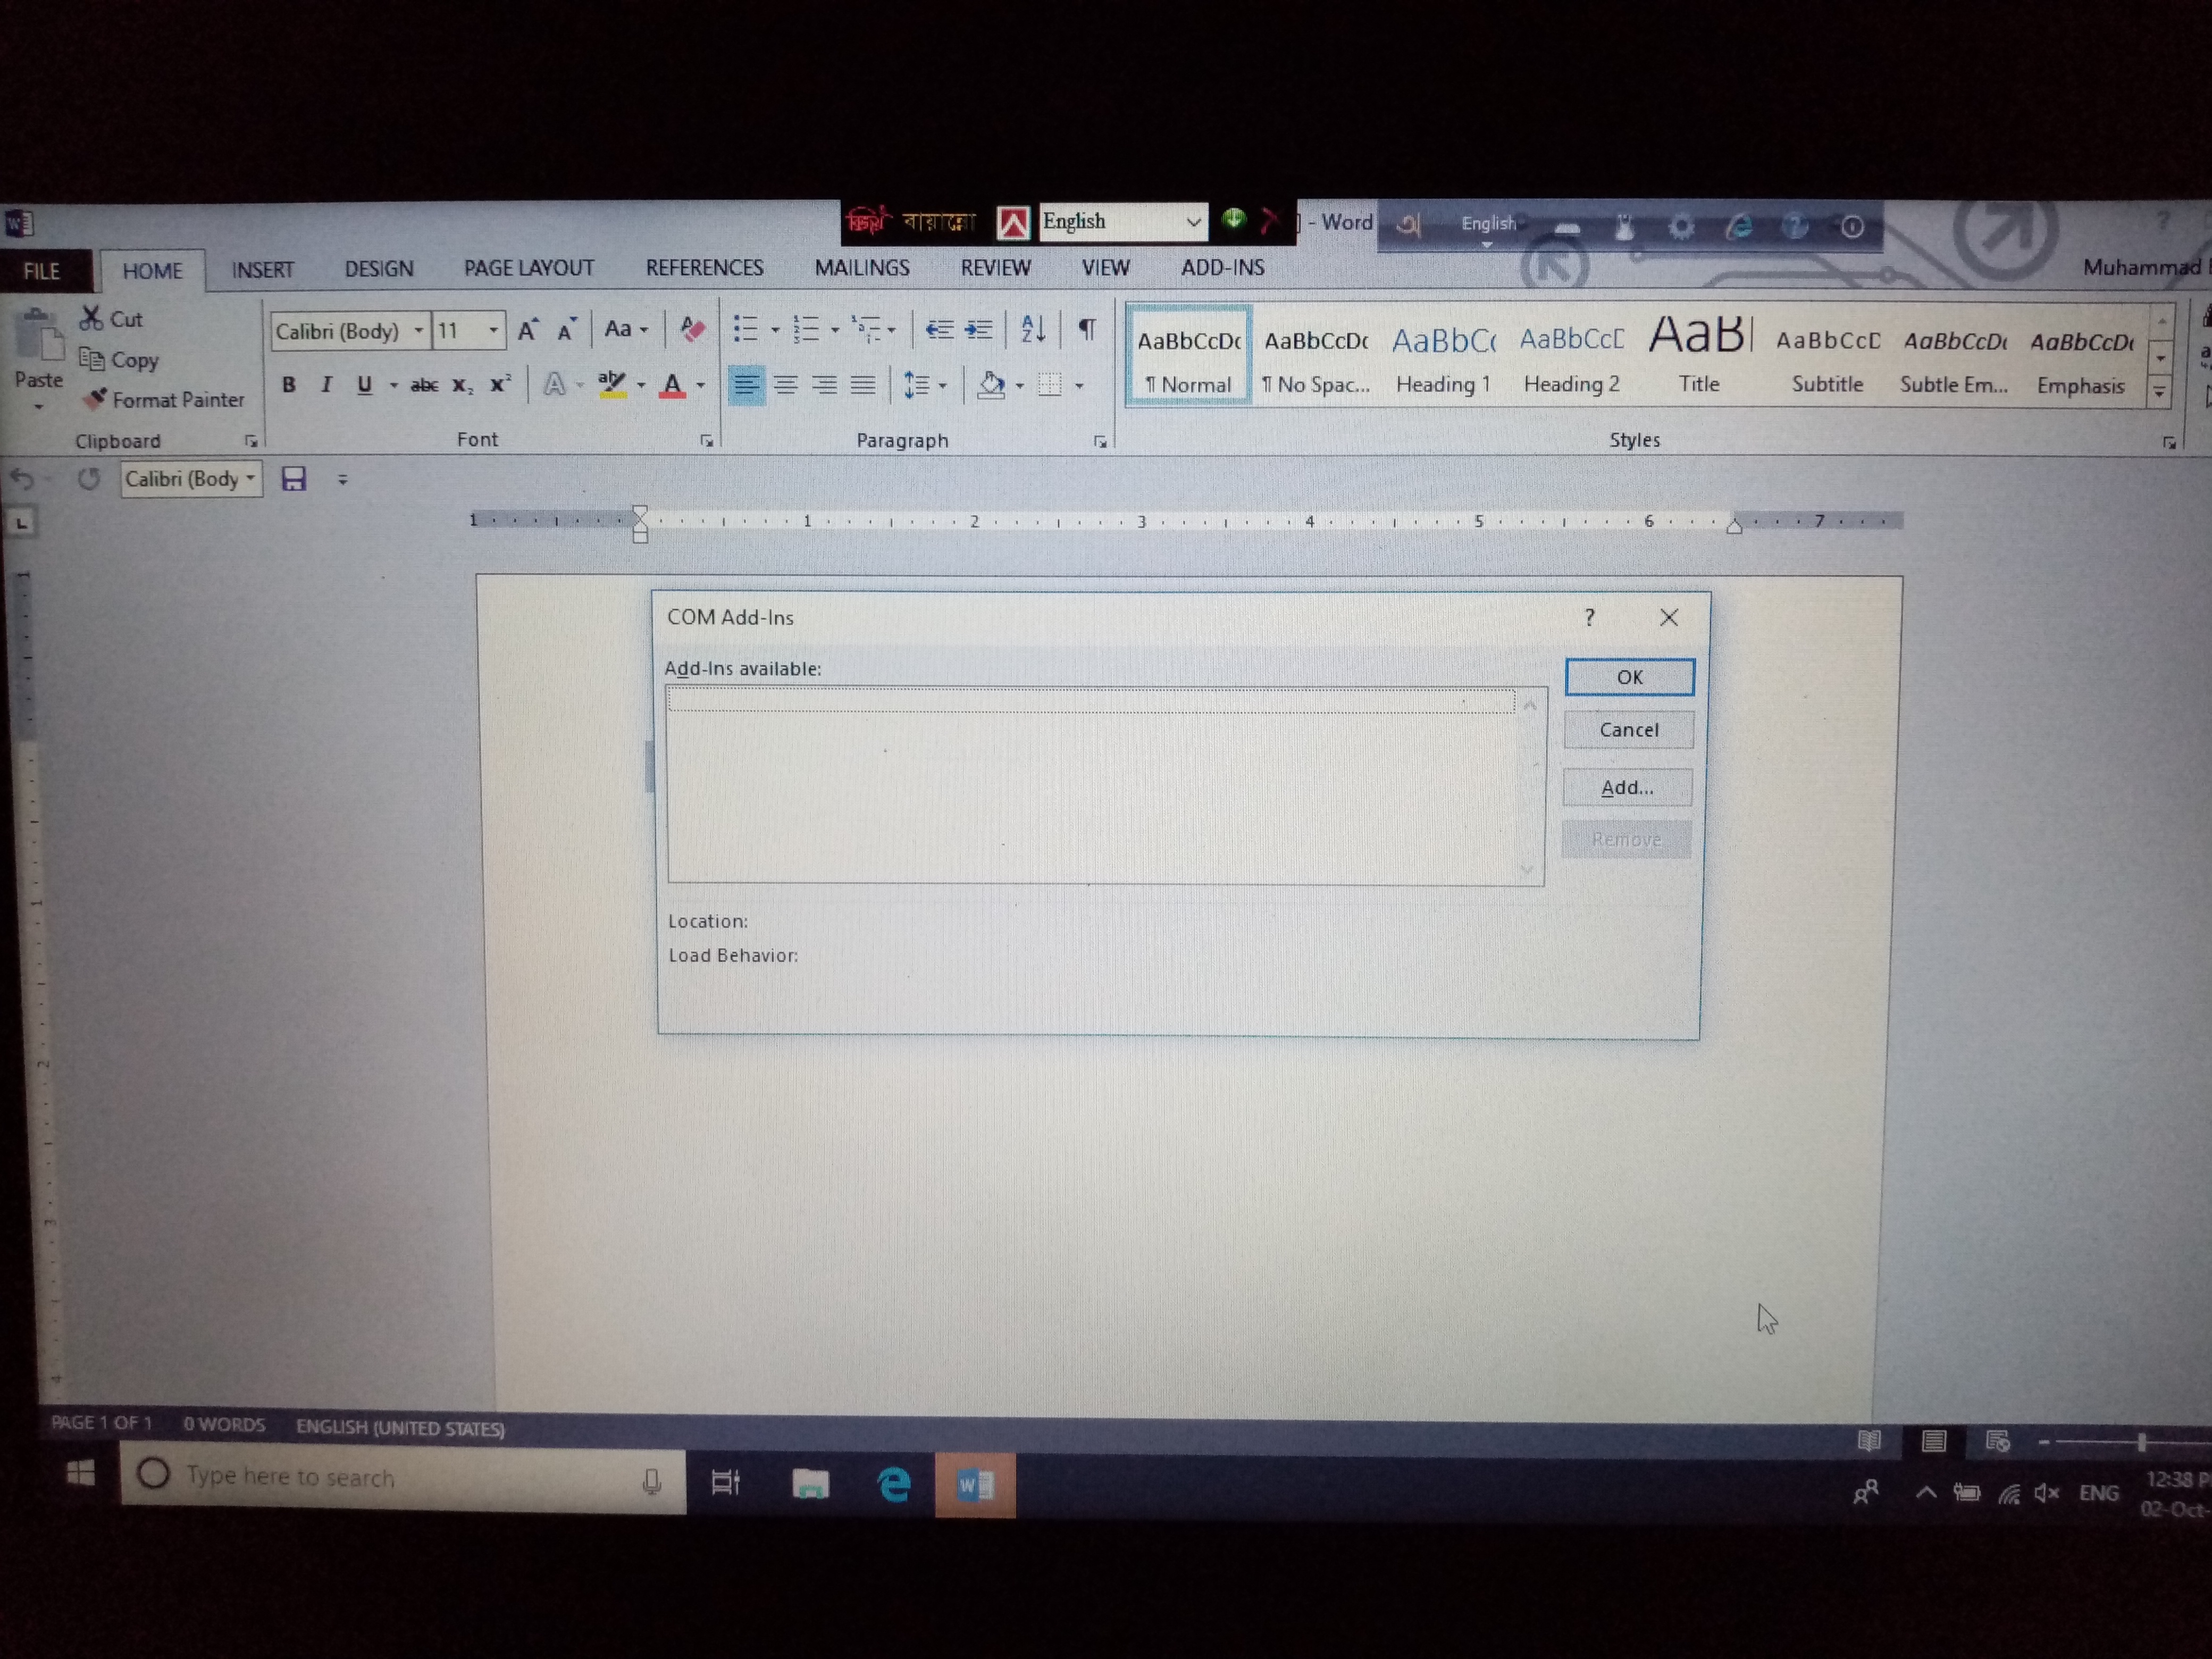Click the Add... button in dialog
Image resolution: width=2212 pixels, height=1659 pixels.
(x=1627, y=788)
